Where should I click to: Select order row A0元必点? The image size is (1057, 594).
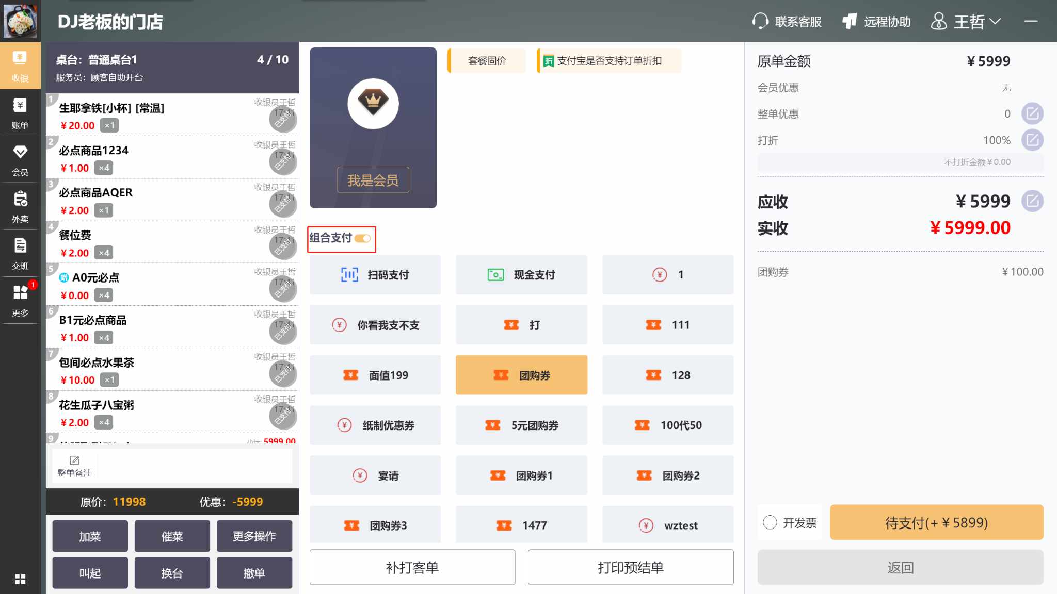click(172, 285)
